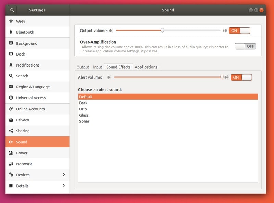274x203 pixels.
Task: Turn off the Alert volume switch
Action: 241,77
